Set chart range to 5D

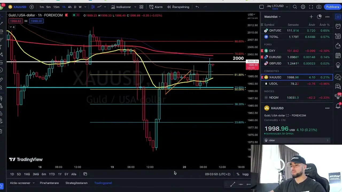click(x=19, y=174)
